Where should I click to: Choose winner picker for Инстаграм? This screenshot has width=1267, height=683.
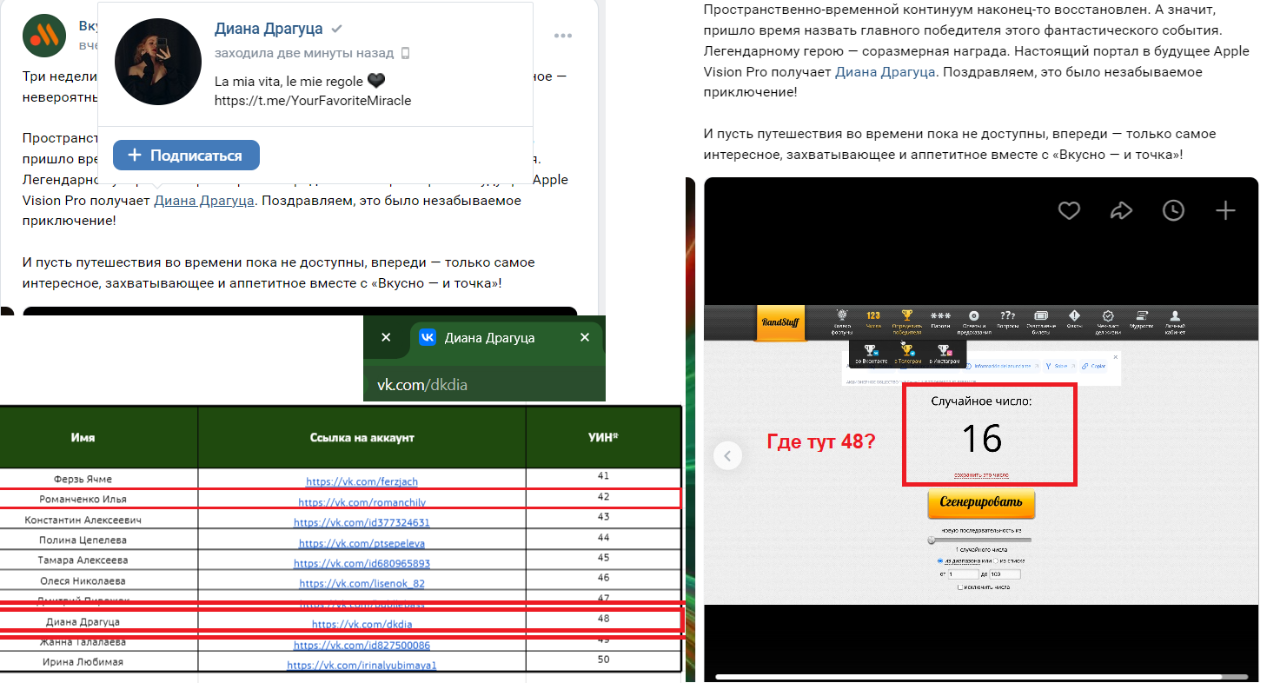[x=945, y=355]
